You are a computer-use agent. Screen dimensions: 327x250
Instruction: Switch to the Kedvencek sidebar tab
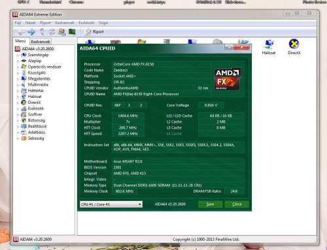pyautogui.click(x=41, y=41)
